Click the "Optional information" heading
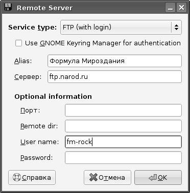The height and width of the screenshot is (193, 190). [x=53, y=96]
